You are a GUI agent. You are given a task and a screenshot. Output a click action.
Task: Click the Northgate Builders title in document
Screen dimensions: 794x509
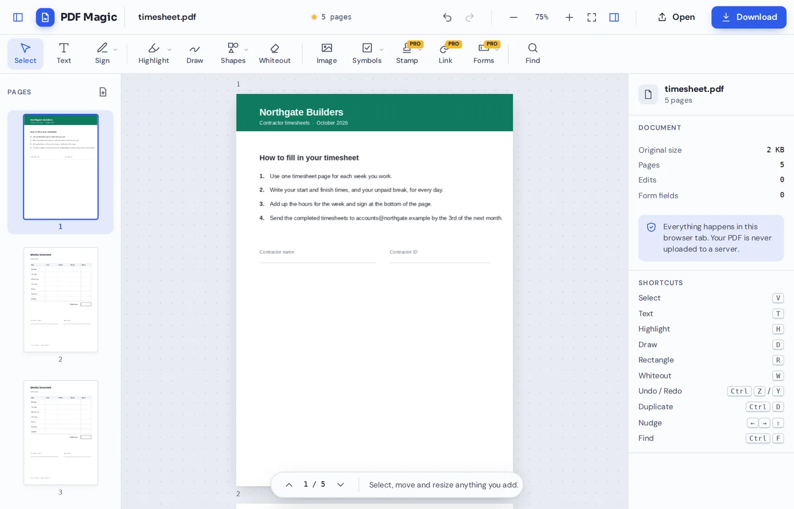coord(301,112)
